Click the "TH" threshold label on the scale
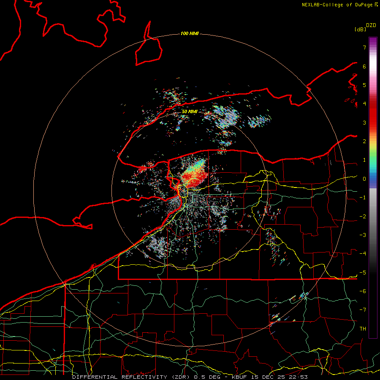Screen dimensions: 380x380 coord(363,329)
